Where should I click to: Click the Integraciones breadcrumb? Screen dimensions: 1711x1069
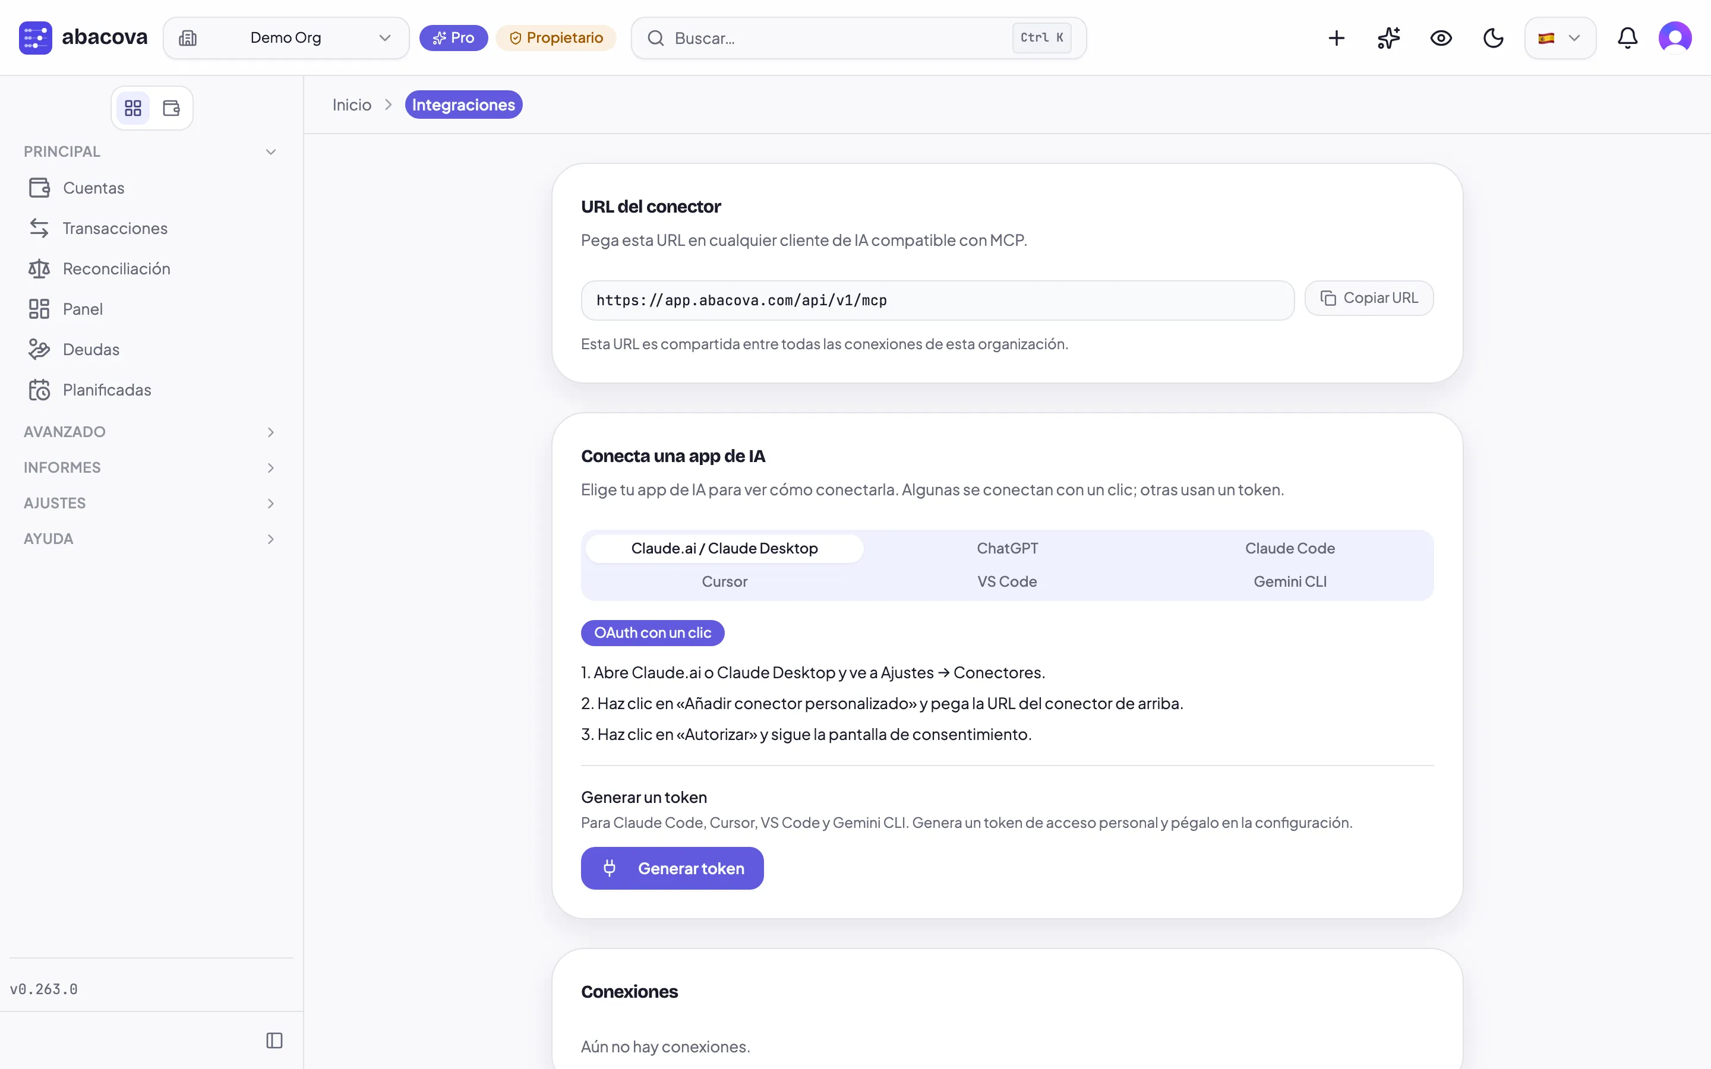[464, 105]
